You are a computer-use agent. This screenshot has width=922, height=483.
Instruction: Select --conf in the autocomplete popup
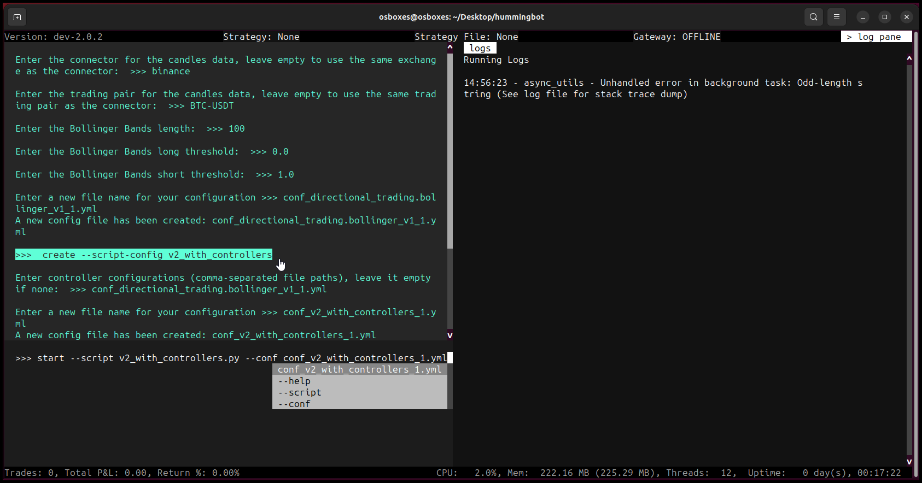point(294,404)
